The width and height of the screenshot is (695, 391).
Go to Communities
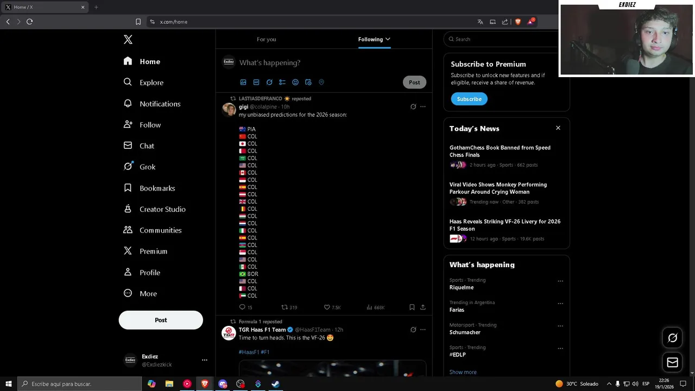(153, 230)
